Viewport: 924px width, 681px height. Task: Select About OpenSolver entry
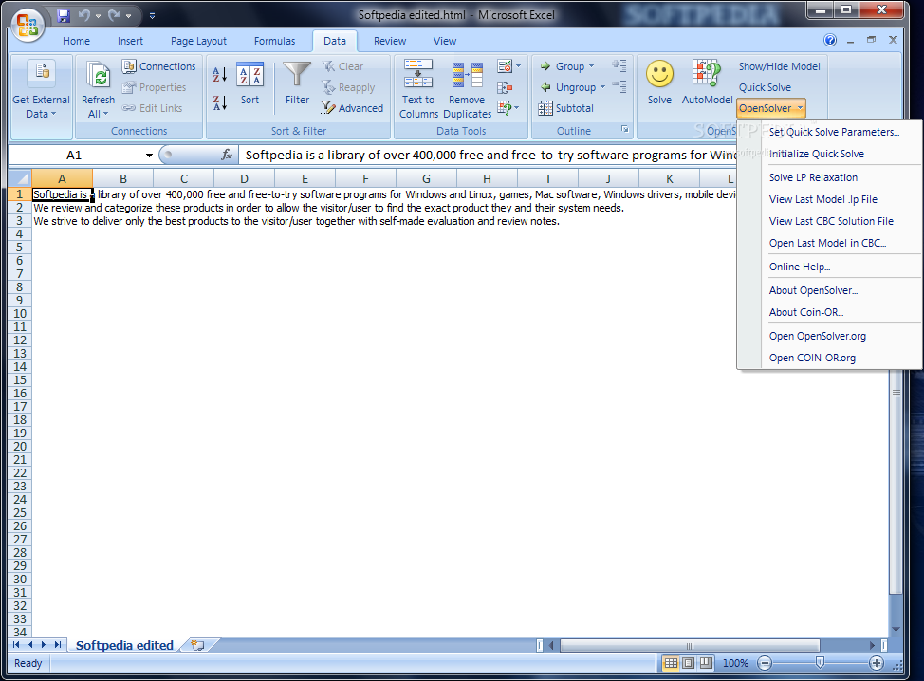coord(813,290)
